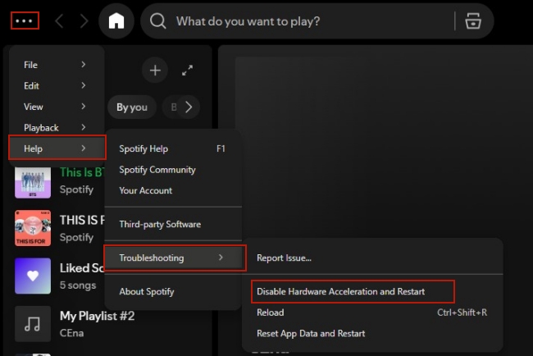The image size is (533, 356).
Task: Open the My Playlist #2 title
Action: (x=98, y=316)
